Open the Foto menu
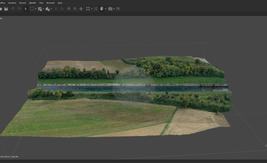 (x=41, y=3)
